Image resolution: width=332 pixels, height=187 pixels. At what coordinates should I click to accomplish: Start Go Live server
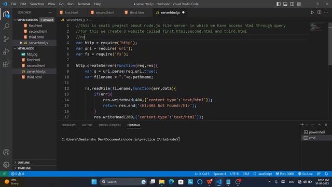[305, 173]
